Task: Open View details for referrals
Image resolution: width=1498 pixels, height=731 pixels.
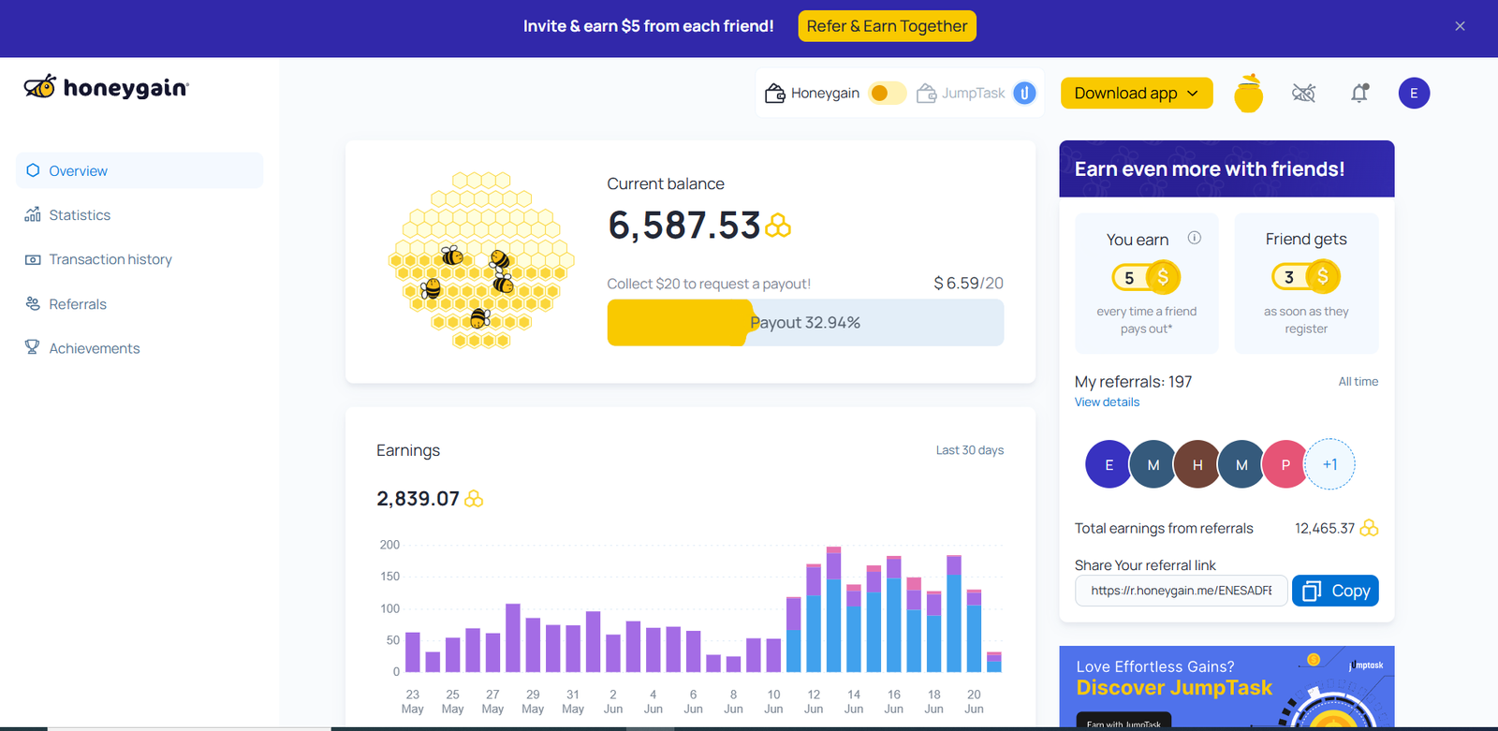Action: pos(1107,402)
